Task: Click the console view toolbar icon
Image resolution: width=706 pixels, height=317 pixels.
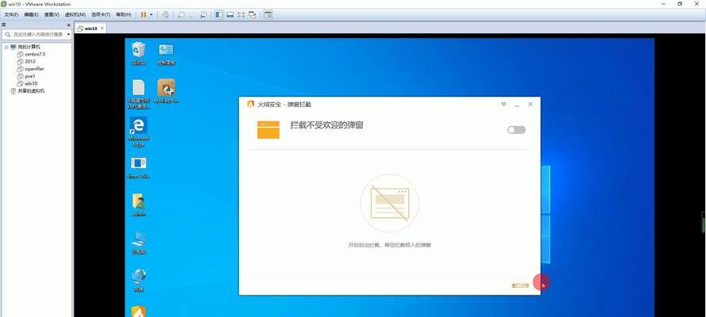Action: tap(268, 14)
